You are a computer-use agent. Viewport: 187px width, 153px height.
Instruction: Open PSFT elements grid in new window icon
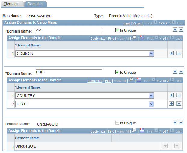(x=131, y=80)
